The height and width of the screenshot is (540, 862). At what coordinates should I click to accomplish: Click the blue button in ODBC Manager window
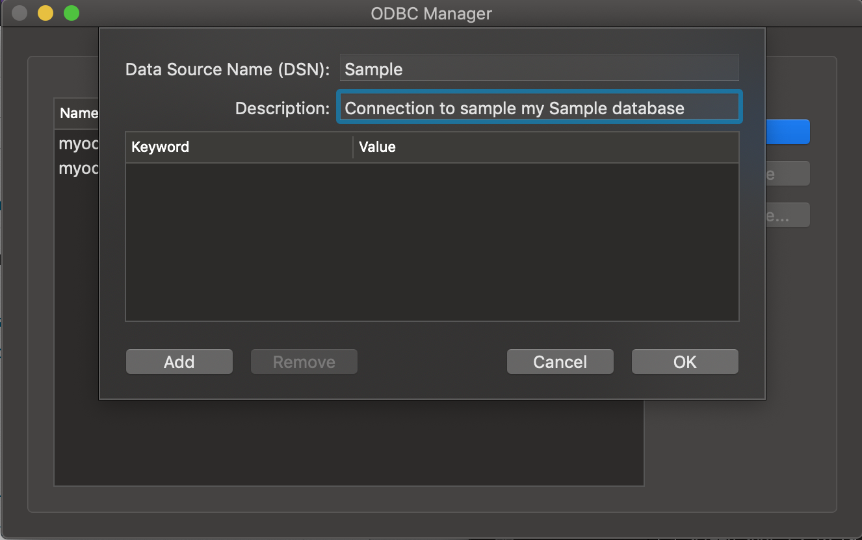click(x=787, y=132)
